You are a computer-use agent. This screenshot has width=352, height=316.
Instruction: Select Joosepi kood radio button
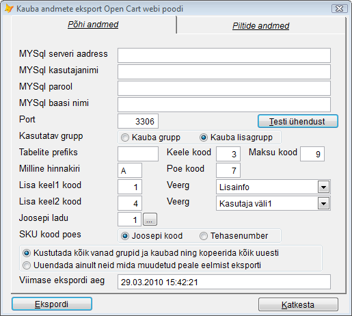point(125,236)
